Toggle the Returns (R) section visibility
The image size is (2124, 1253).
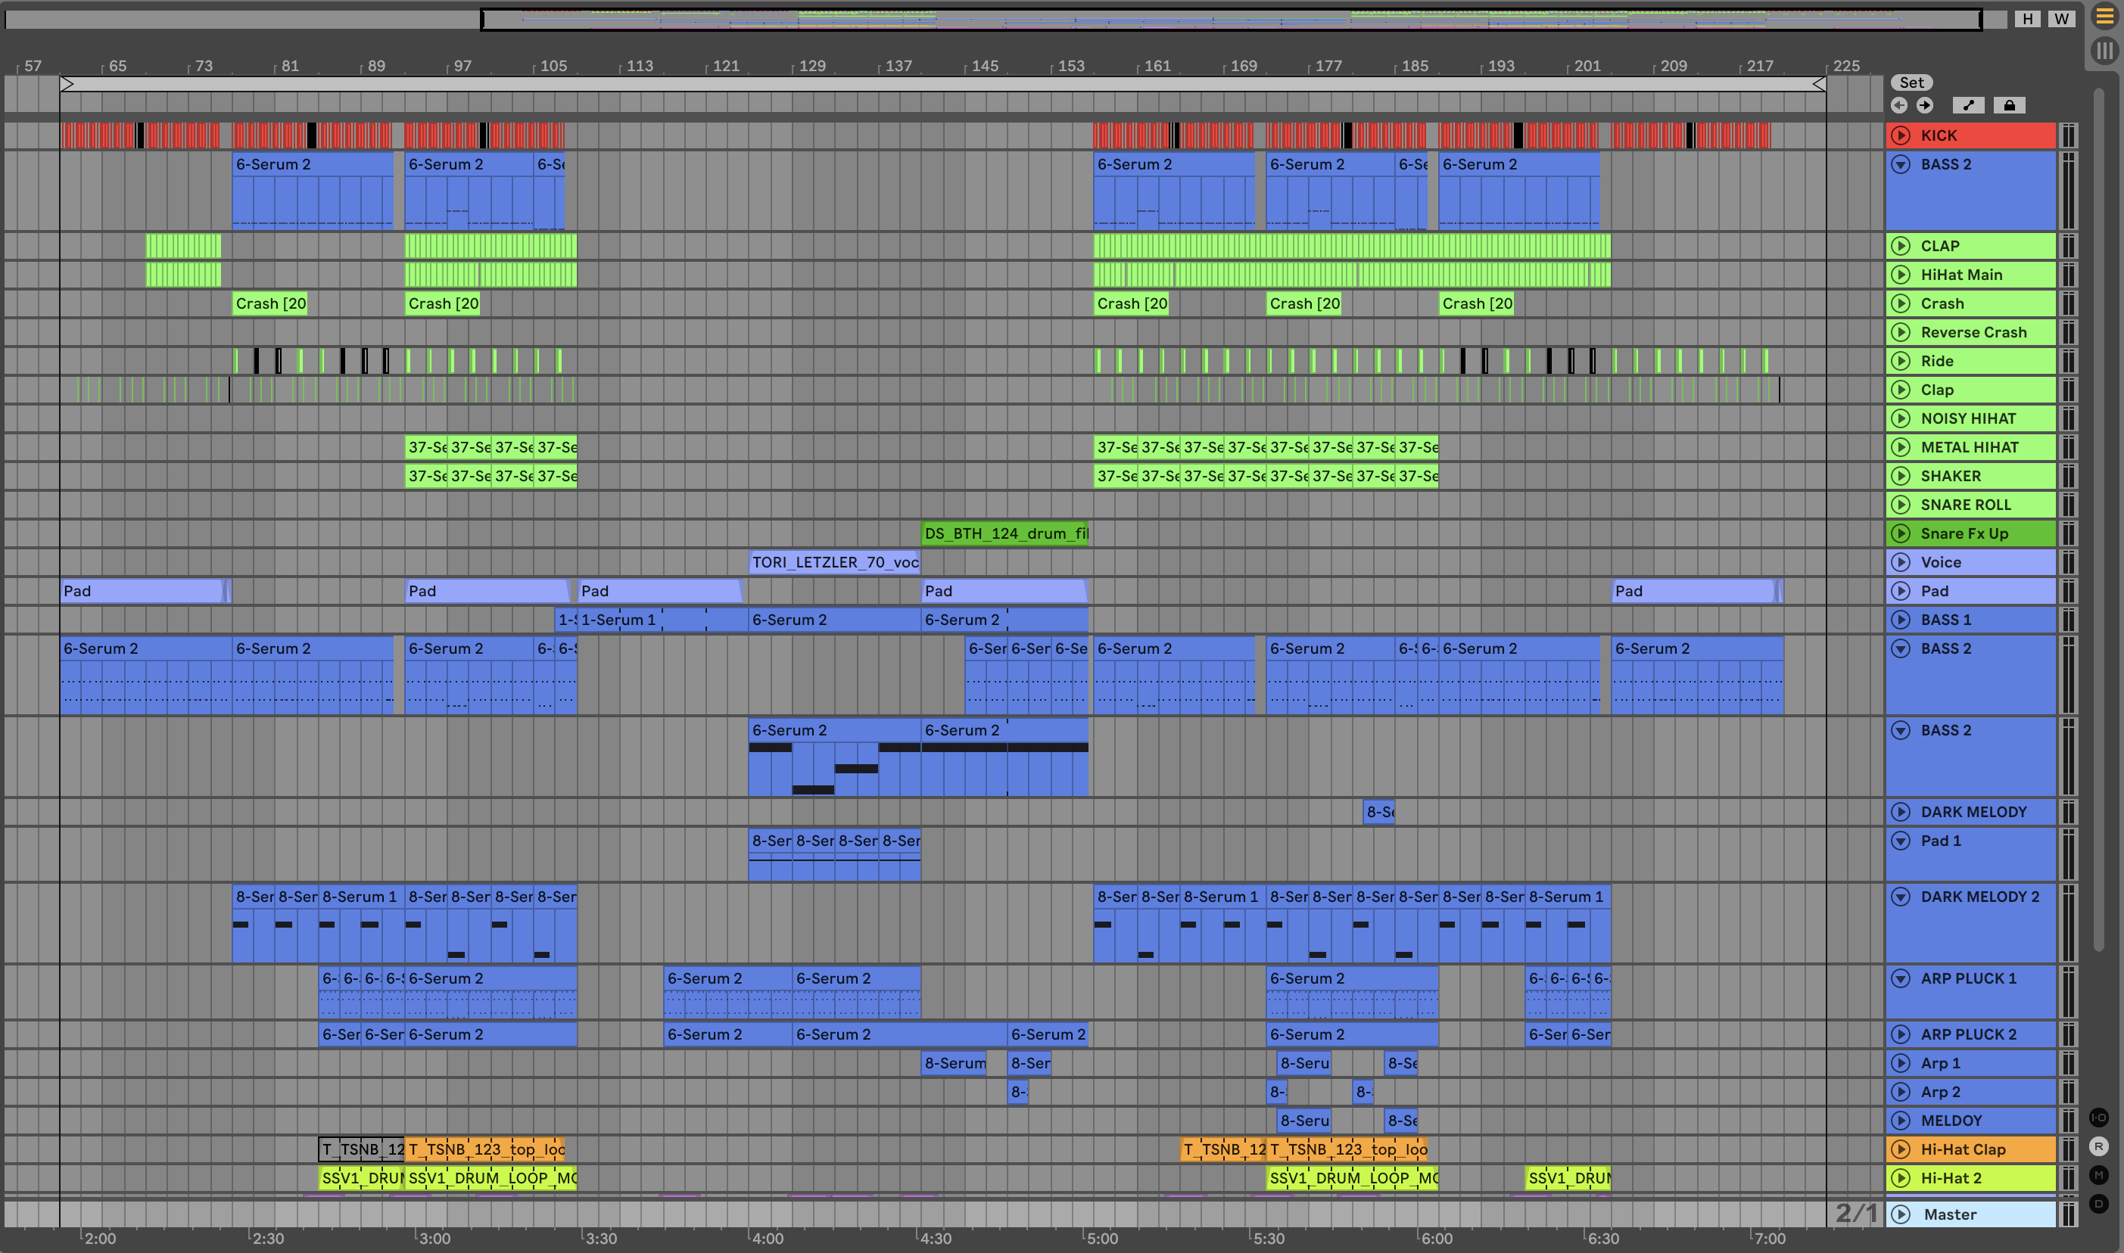pyautogui.click(x=2099, y=1146)
